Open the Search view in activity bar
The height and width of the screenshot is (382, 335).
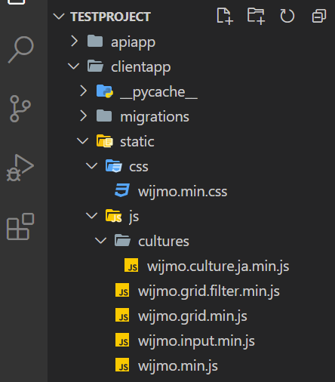coord(21,50)
